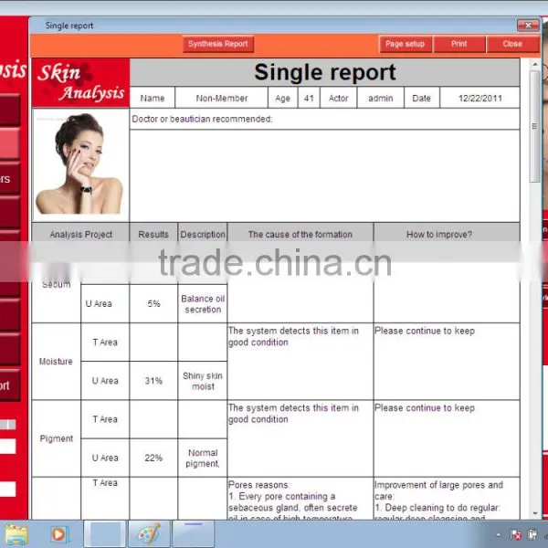Close Single report window with X

tap(528, 26)
